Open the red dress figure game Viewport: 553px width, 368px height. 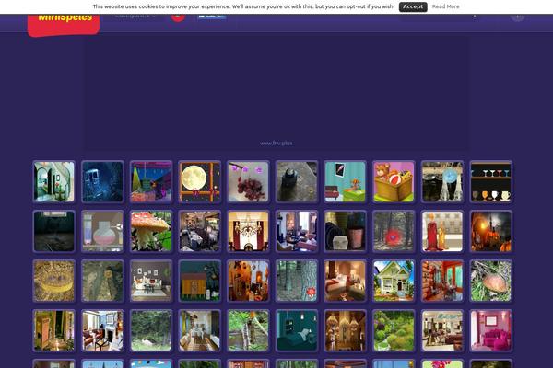(x=442, y=231)
